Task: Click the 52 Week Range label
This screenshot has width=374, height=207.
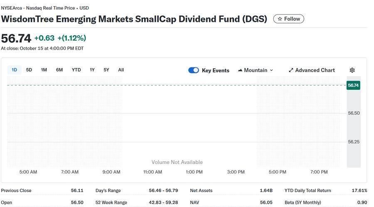Action: [x=111, y=202]
